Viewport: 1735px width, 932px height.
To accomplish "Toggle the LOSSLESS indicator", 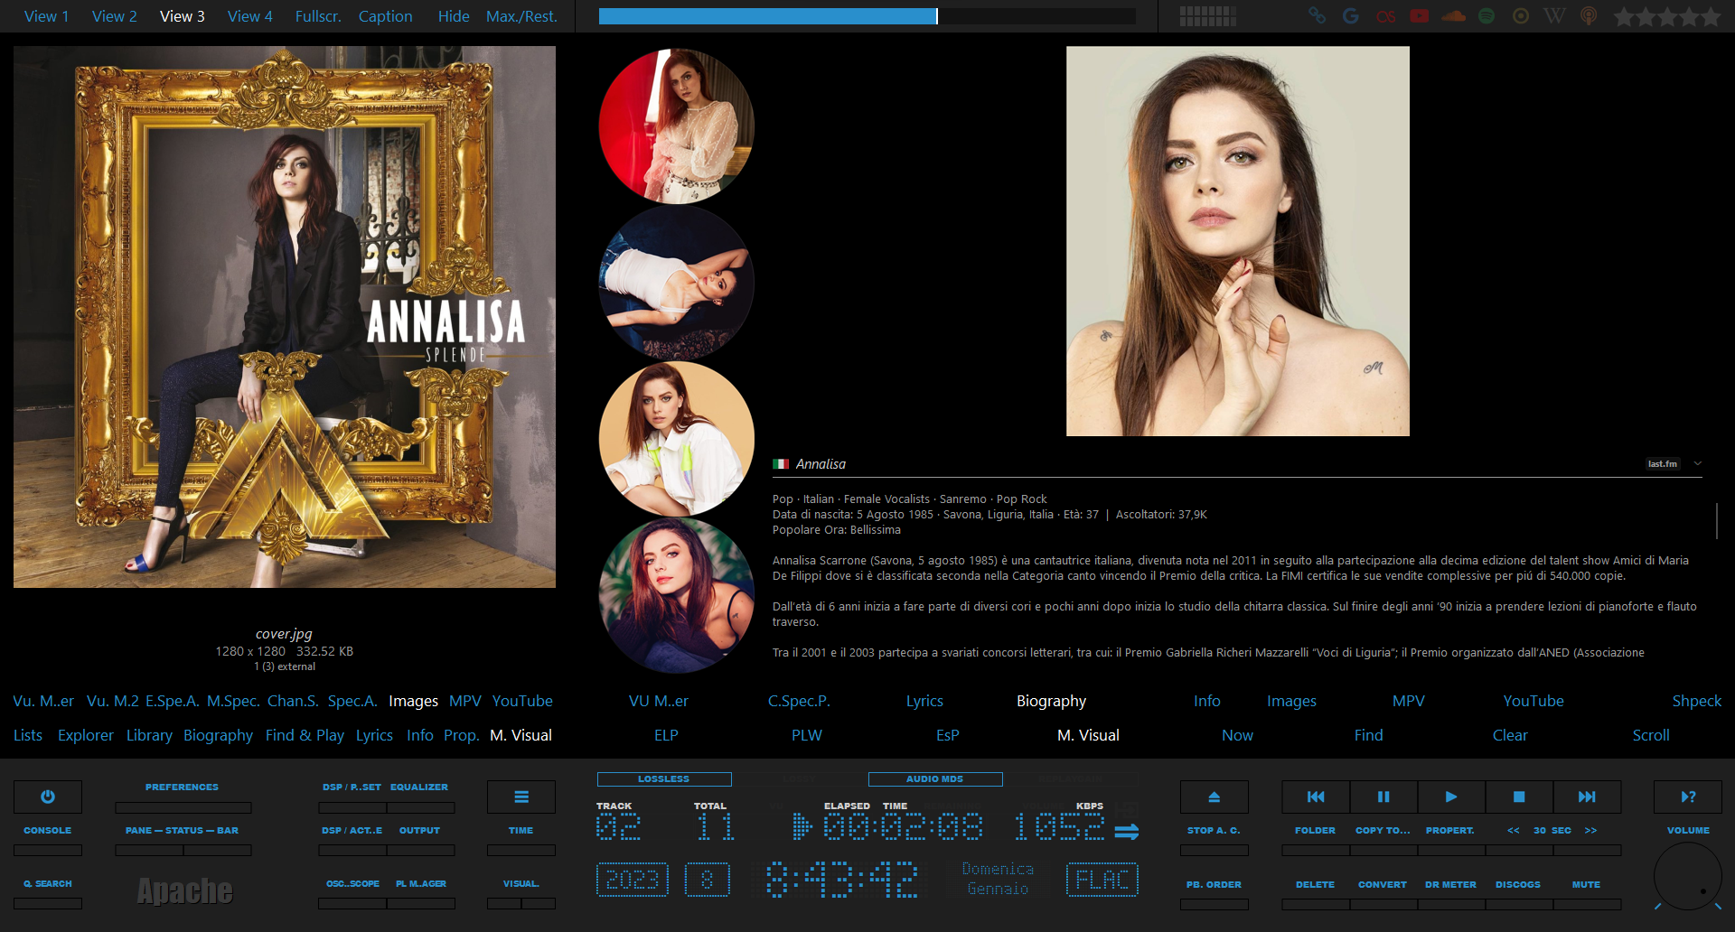I will click(x=664, y=778).
